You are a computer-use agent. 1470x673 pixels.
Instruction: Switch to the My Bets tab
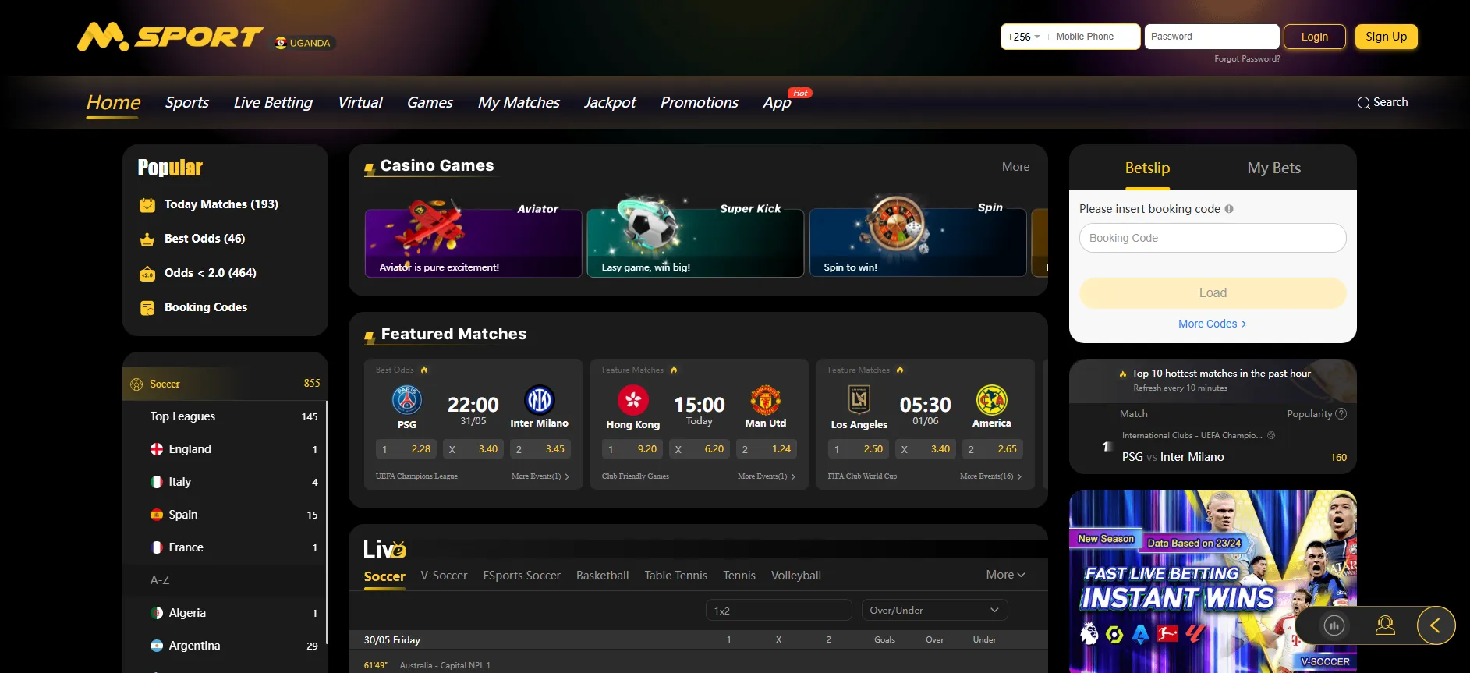(x=1274, y=168)
